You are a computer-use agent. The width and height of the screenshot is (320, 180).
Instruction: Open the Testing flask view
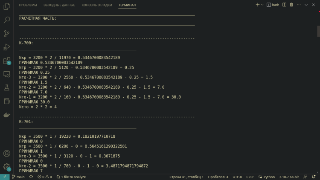(x=6, y=87)
